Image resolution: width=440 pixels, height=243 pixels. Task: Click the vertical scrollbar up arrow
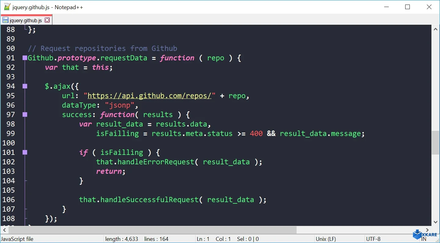436,29
